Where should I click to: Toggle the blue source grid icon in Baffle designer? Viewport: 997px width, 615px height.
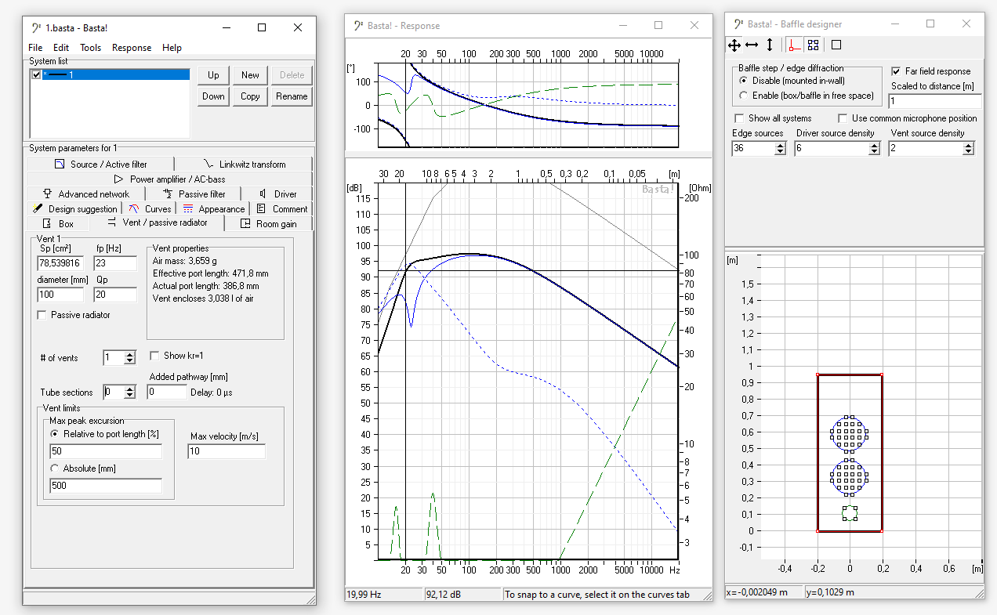point(813,45)
